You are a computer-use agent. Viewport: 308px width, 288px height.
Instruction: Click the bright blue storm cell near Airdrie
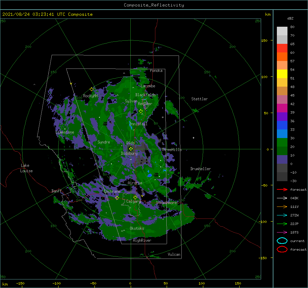[150, 175]
